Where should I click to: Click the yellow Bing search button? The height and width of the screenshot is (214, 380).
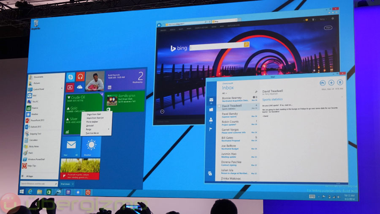click(x=247, y=44)
